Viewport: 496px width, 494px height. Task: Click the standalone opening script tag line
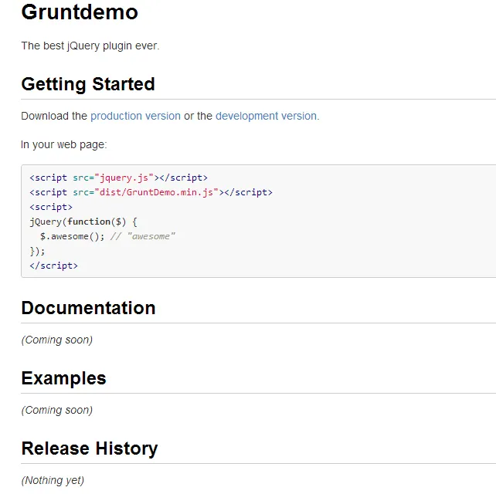(x=51, y=207)
